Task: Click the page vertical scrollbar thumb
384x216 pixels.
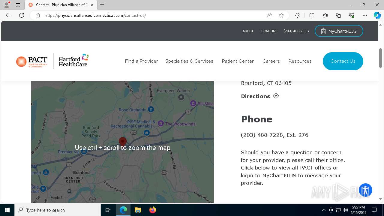Action: 380,58
